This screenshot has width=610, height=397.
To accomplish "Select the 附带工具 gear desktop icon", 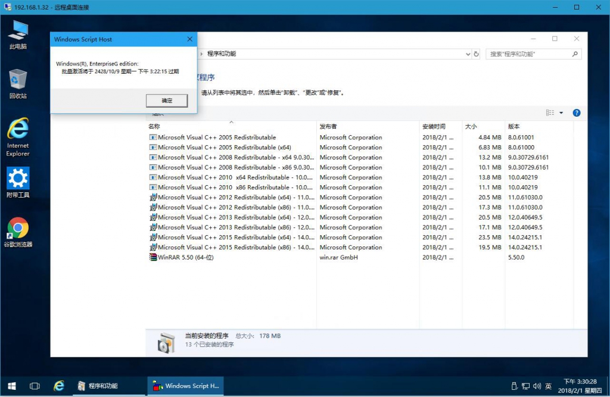I will (18, 183).
